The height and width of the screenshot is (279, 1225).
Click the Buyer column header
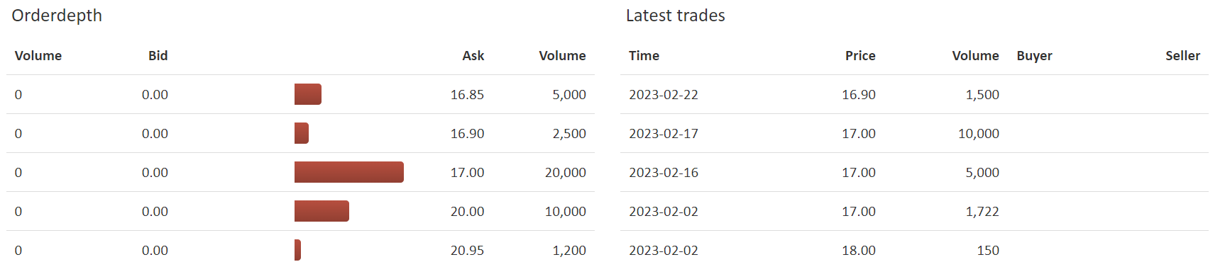[1034, 56]
